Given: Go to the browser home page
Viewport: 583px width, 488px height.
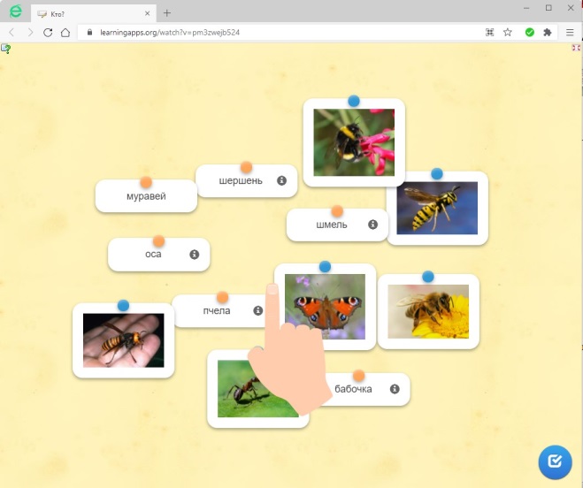Looking at the screenshot, I should pos(65,33).
